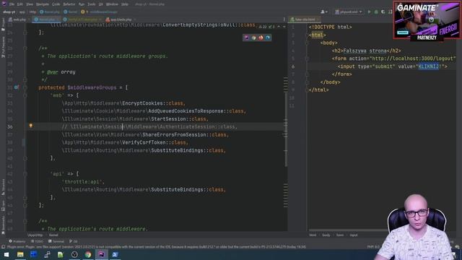
Task: Open in PhpStorm built-in preview browser icon
Action: click(247, 38)
